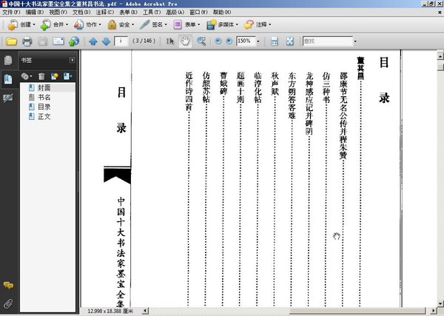Click the Print icon in toolbar
This screenshot has height=316, width=444.
27,41
